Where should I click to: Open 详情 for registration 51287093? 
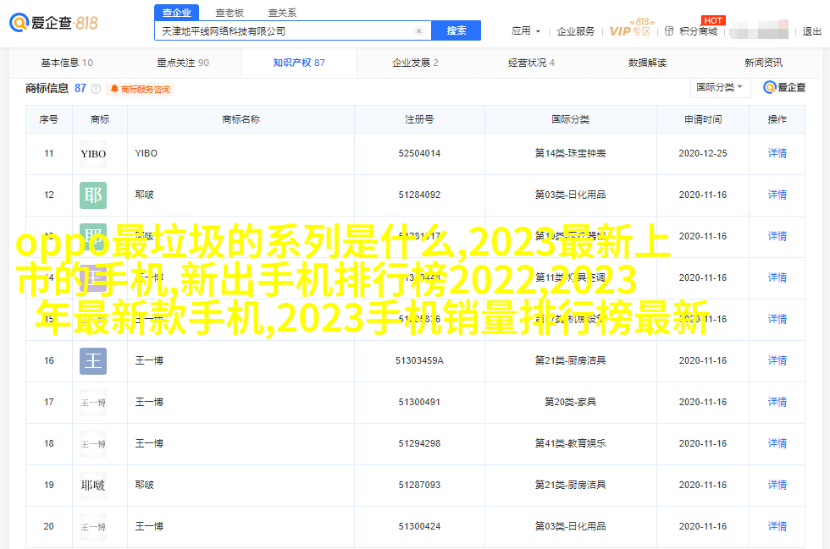point(777,485)
